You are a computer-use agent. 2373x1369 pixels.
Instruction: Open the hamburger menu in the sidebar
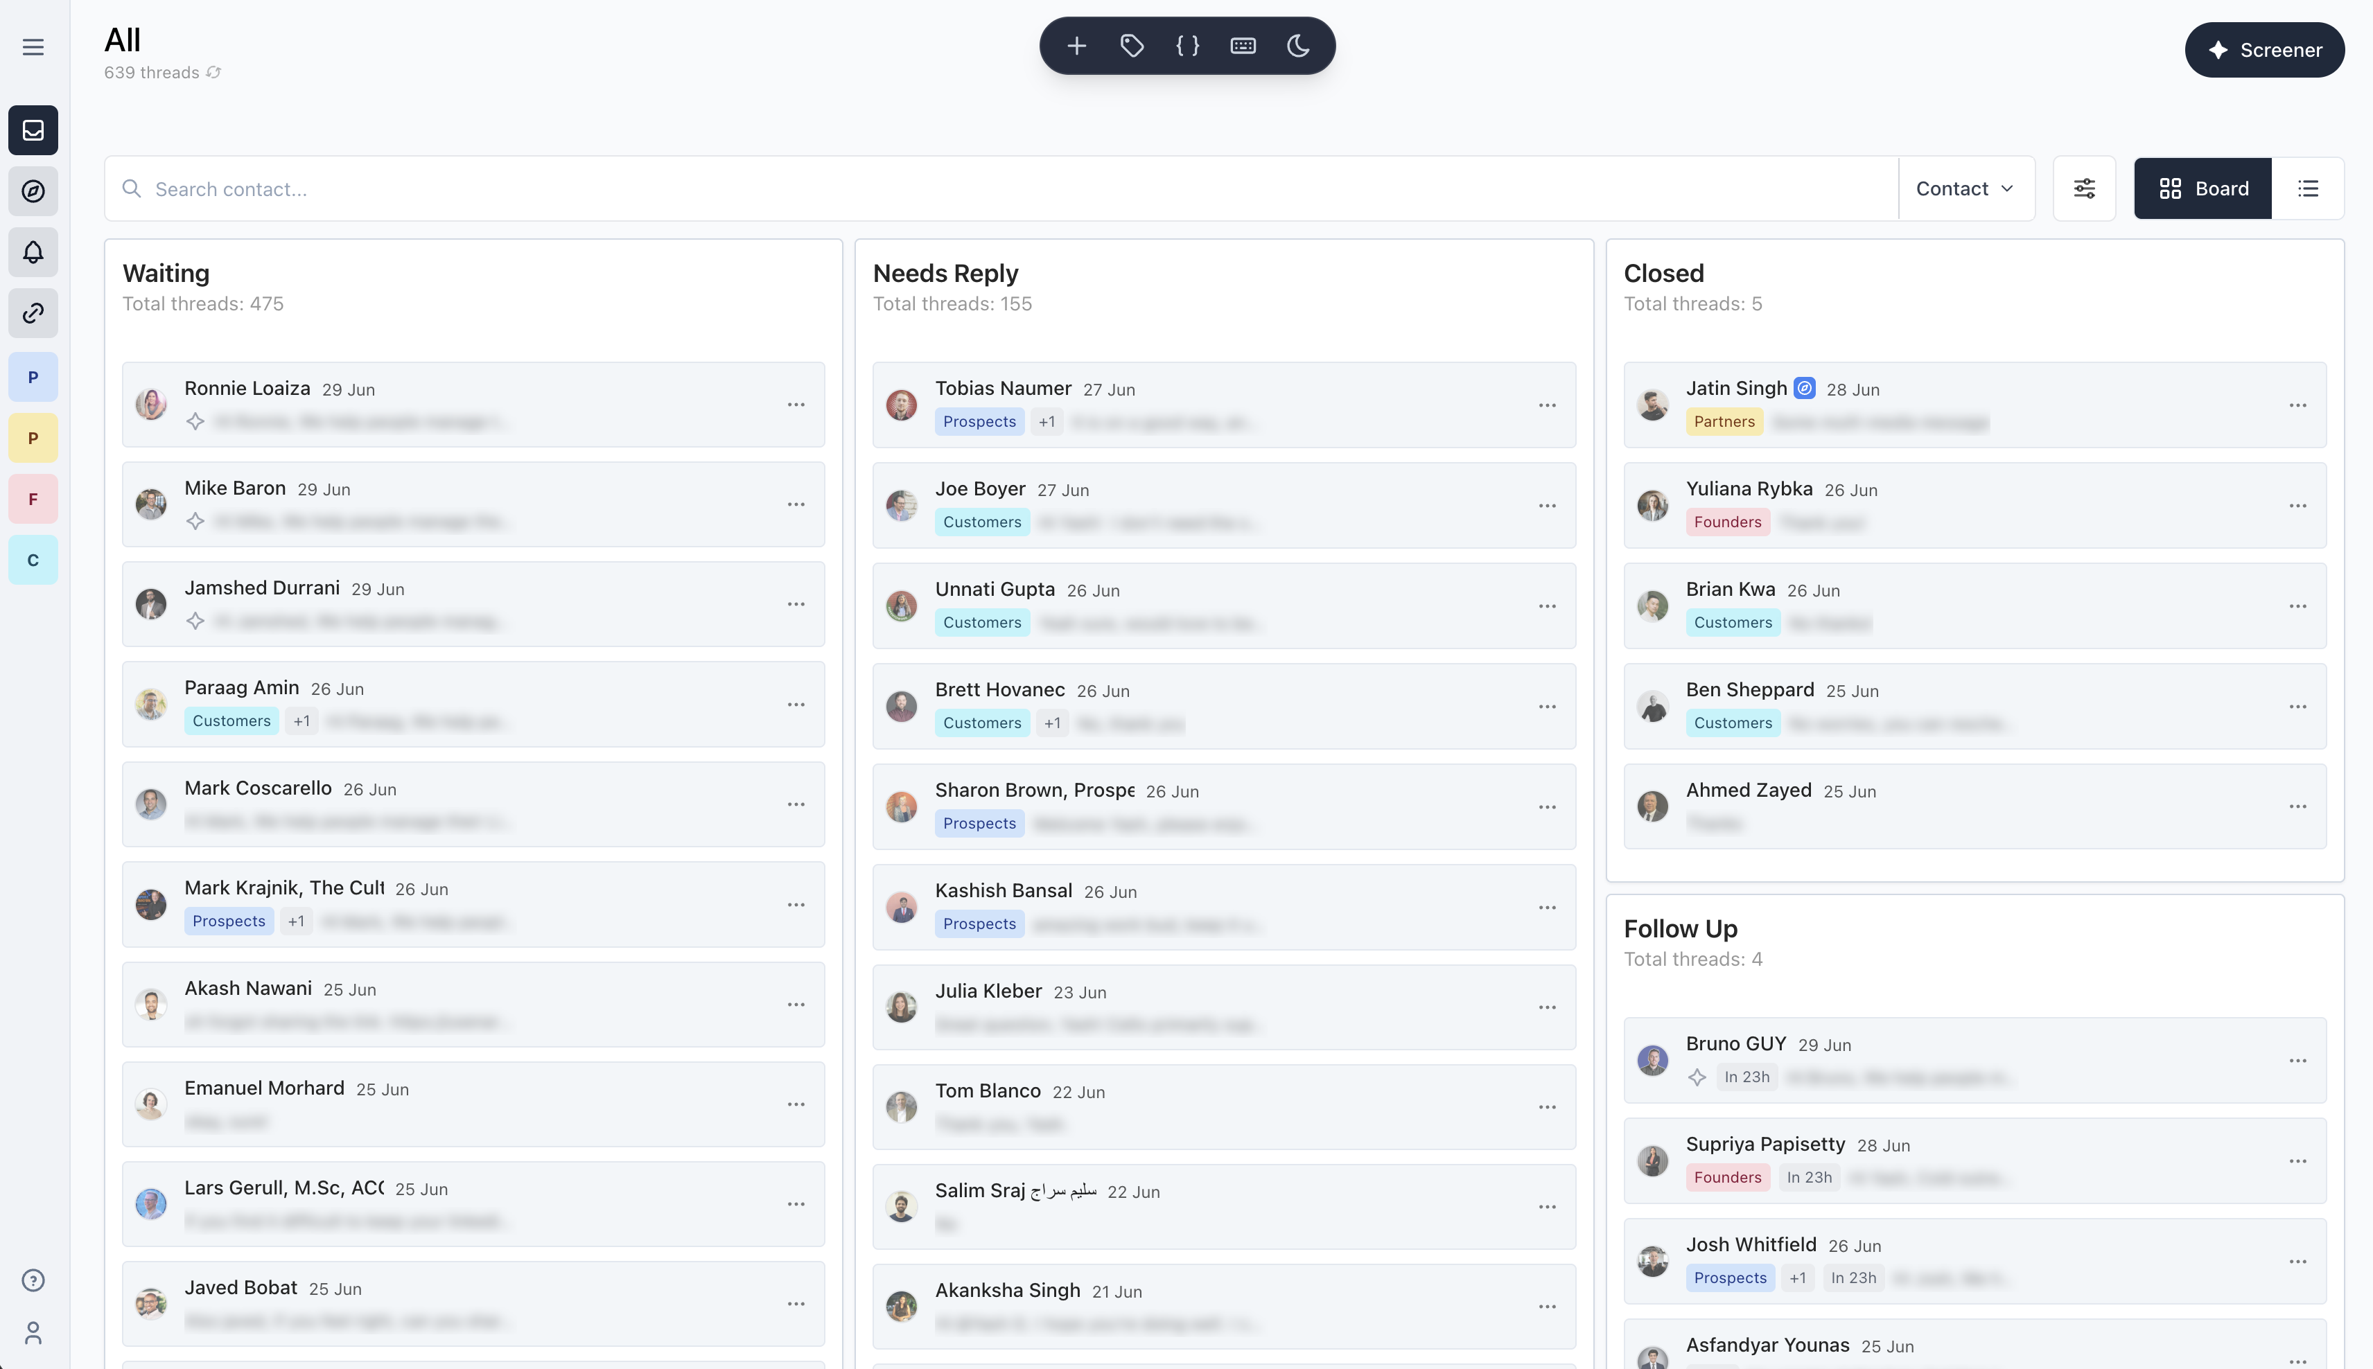click(x=33, y=47)
